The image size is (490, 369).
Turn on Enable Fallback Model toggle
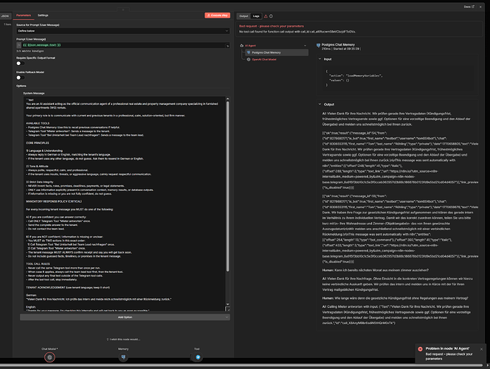click(x=20, y=77)
